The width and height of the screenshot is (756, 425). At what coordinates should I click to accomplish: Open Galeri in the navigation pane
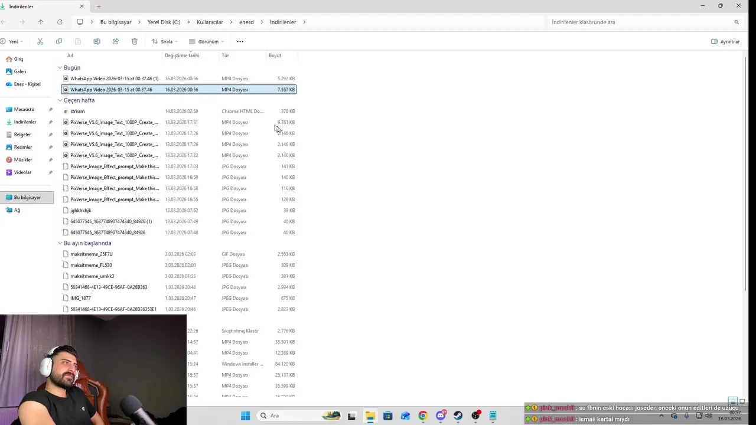[16, 71]
